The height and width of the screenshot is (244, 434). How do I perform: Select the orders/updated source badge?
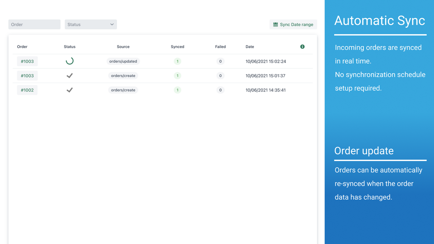point(123,61)
